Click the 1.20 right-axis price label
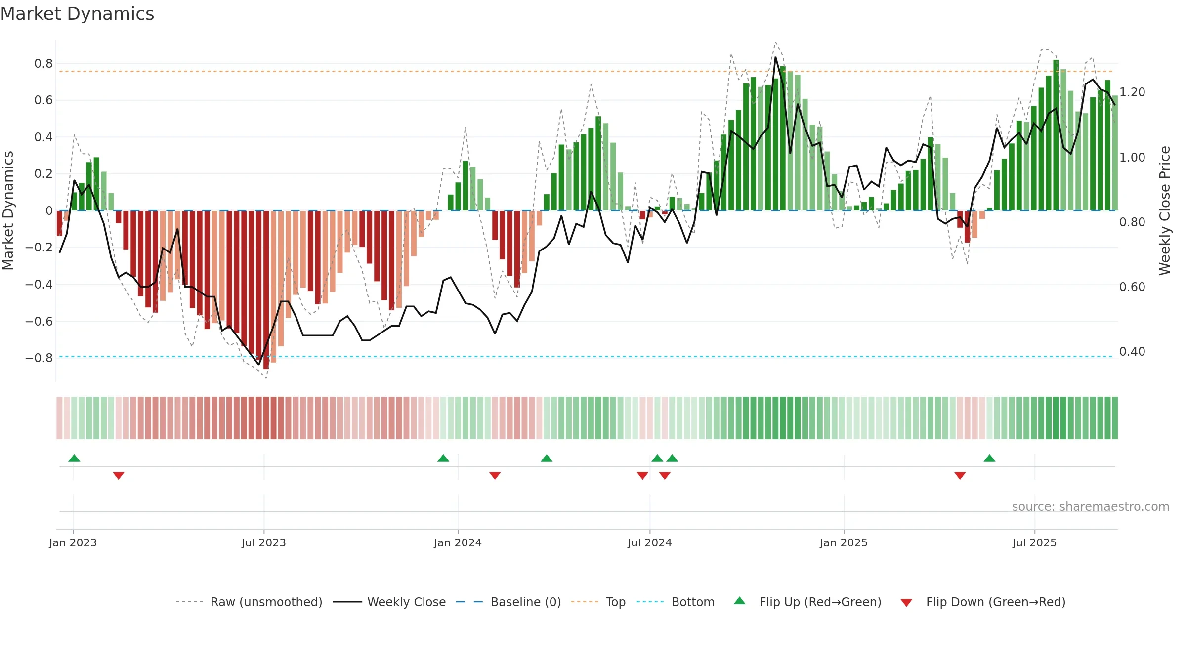This screenshot has width=1186, height=667. click(1132, 92)
